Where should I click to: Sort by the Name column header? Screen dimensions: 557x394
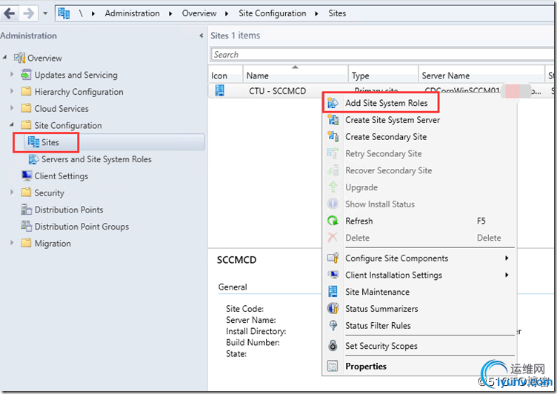click(x=296, y=75)
